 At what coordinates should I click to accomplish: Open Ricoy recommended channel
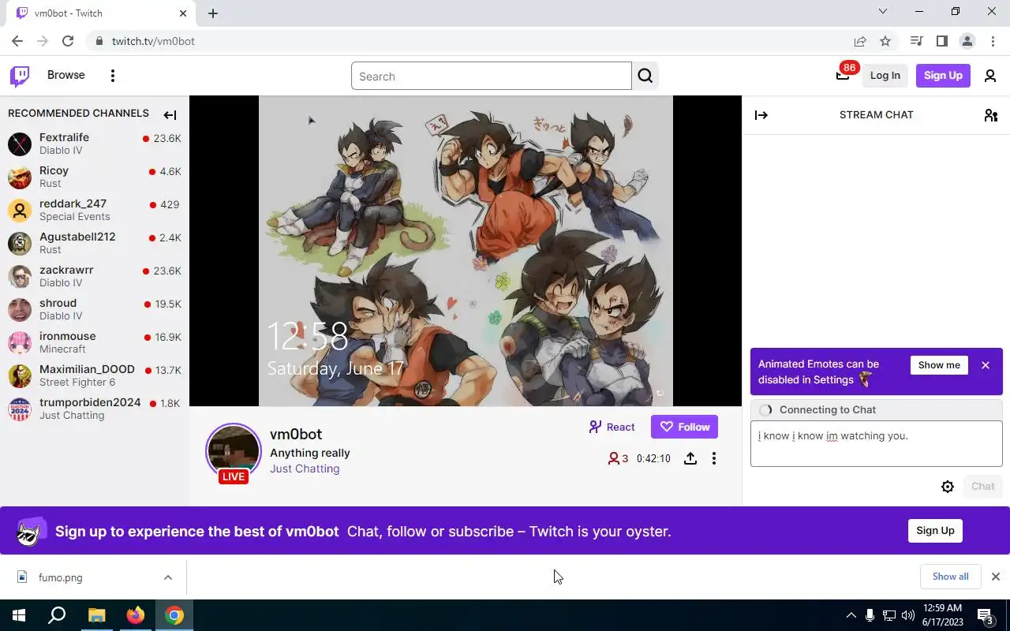(95, 177)
